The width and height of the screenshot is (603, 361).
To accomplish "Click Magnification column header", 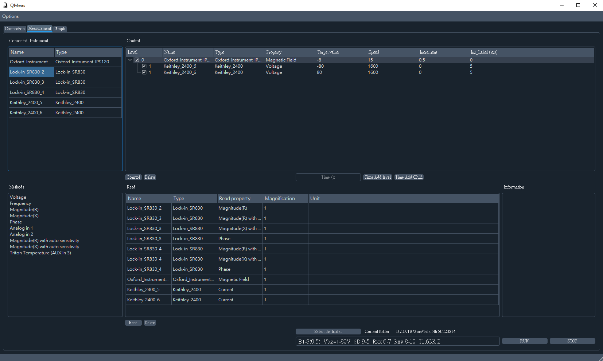I will pyautogui.click(x=285, y=199).
